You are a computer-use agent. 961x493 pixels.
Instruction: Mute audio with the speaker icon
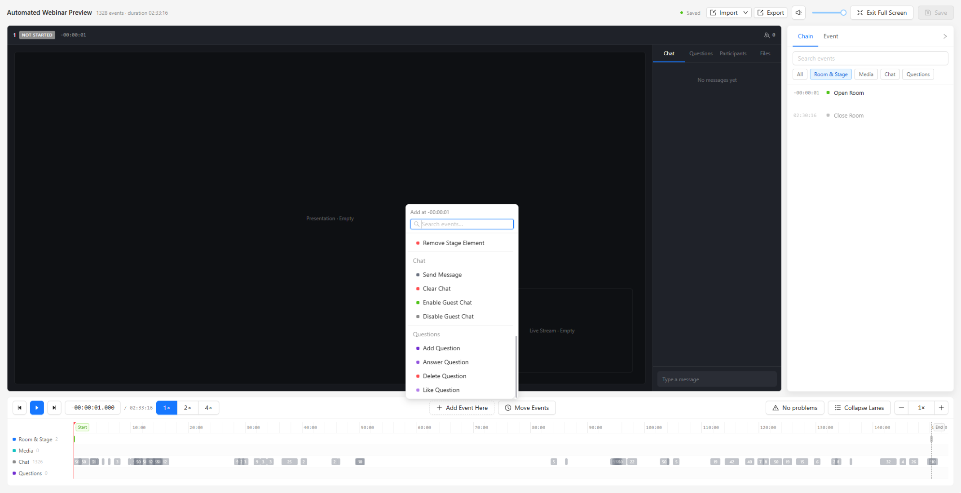point(798,13)
